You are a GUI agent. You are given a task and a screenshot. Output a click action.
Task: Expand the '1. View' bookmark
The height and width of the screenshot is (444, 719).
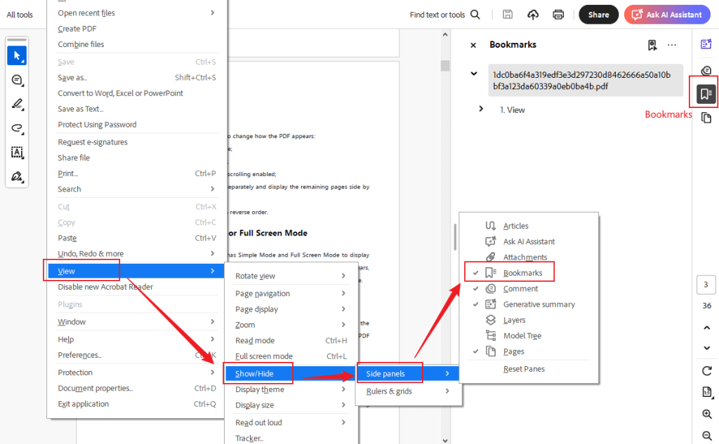(482, 109)
